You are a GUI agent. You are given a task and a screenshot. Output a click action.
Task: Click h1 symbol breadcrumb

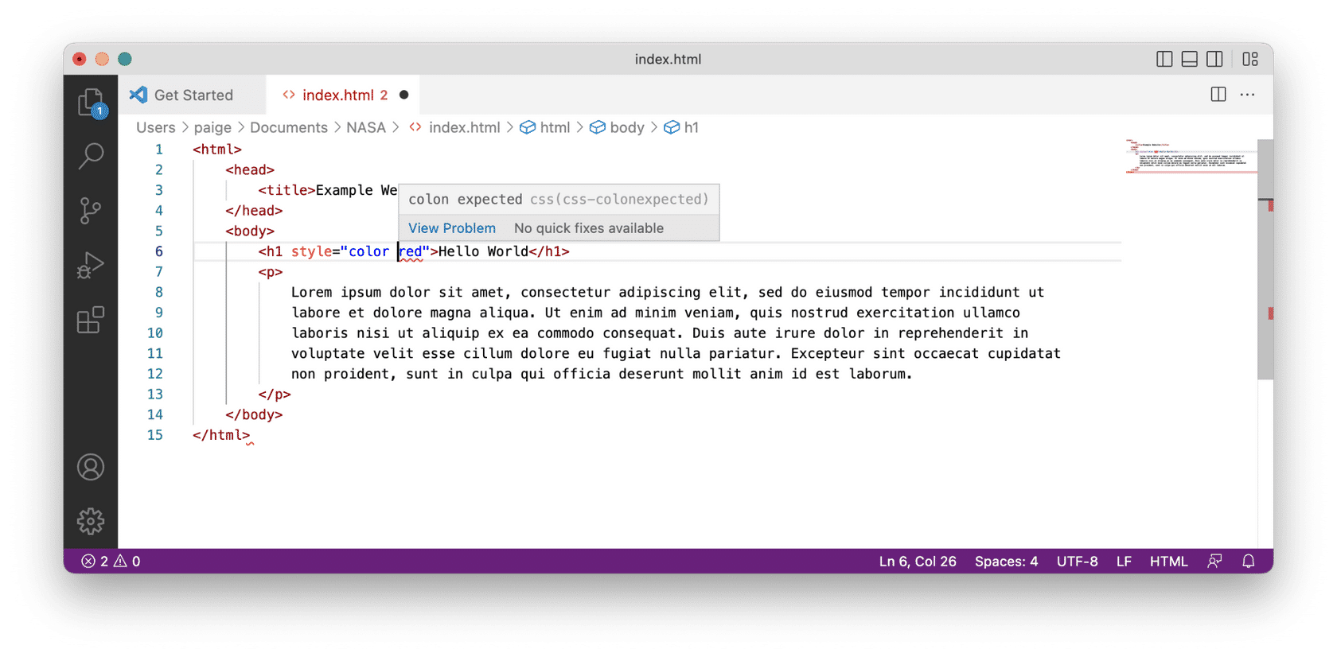[x=682, y=127]
